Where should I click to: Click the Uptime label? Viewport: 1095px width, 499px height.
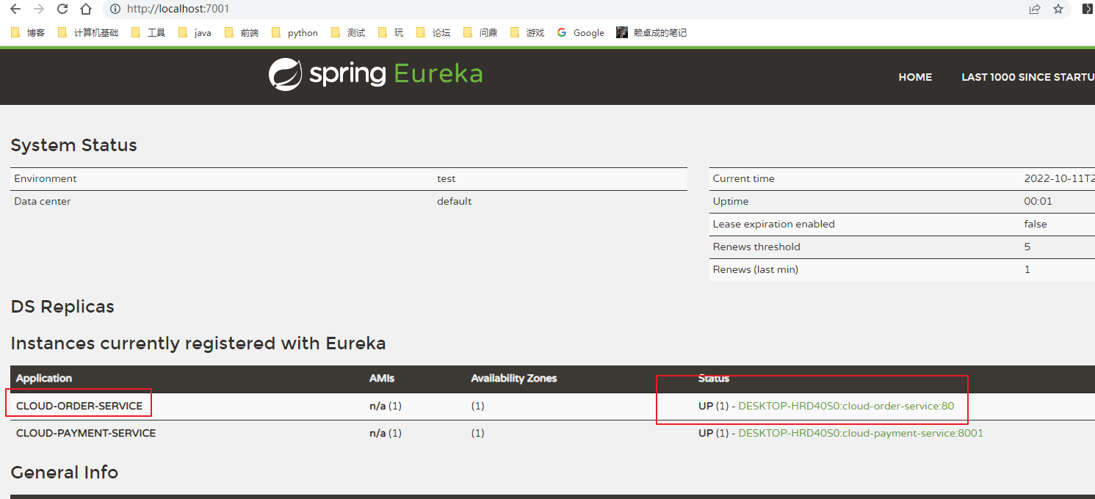coord(731,201)
